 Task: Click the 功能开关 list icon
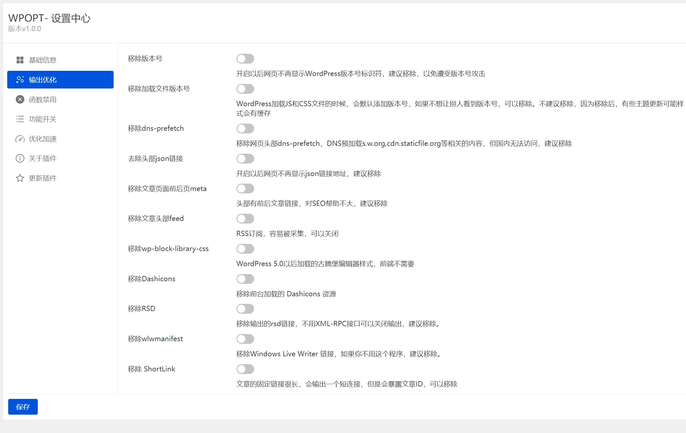coord(20,119)
